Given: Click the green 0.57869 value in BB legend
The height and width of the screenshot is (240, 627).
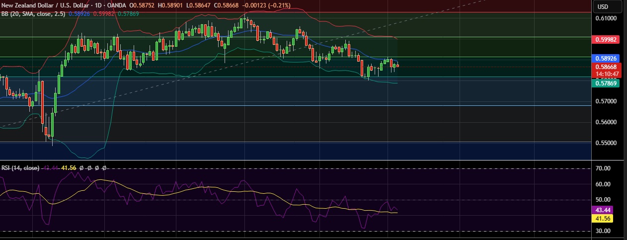Looking at the screenshot, I should tap(128, 13).
